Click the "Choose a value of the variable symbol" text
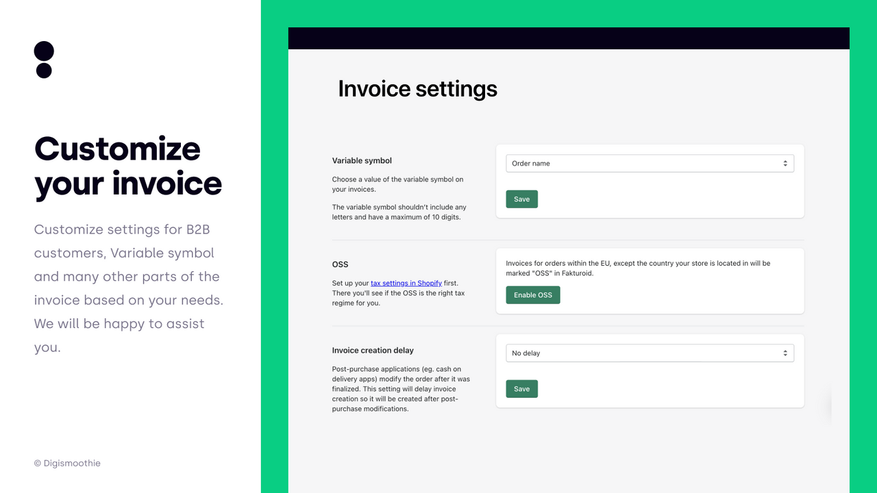The width and height of the screenshot is (877, 493). (x=397, y=184)
